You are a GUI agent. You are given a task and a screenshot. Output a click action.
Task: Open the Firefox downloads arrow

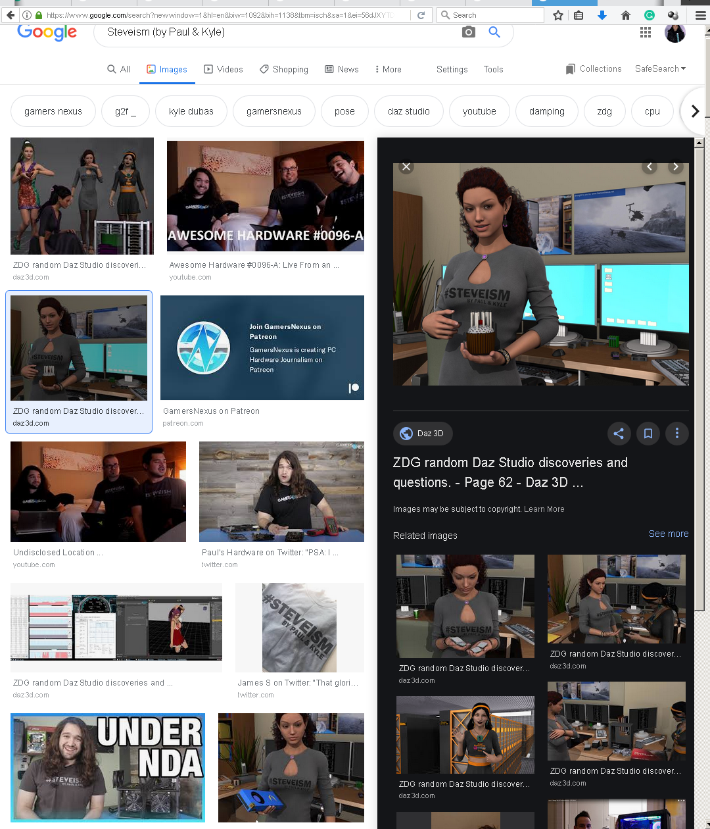(602, 15)
